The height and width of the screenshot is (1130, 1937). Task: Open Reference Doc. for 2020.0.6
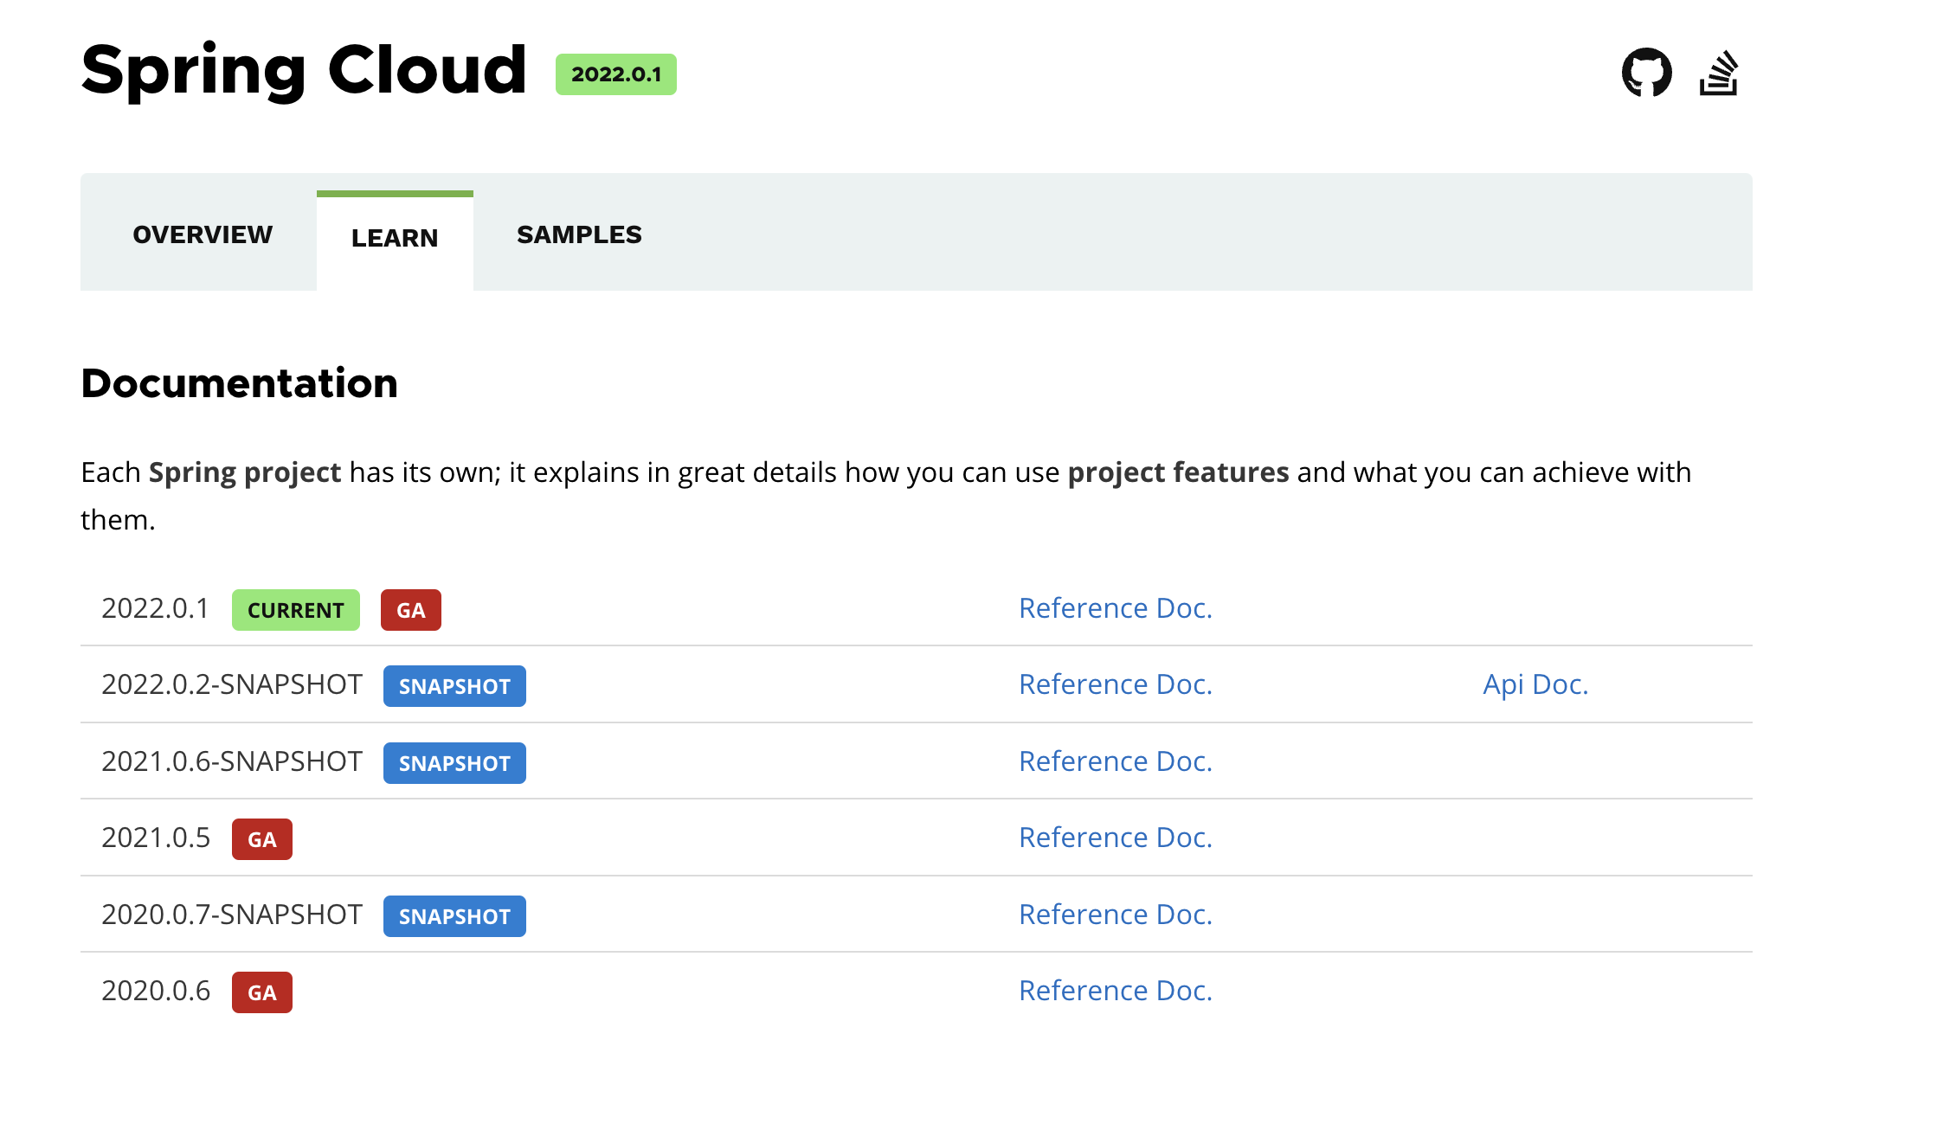1116,991
